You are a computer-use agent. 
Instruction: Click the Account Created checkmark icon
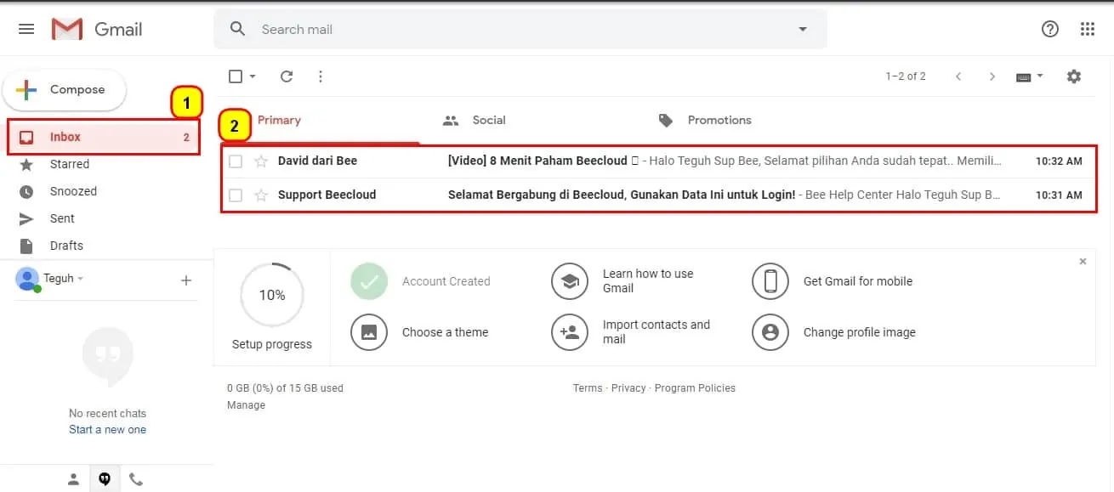pos(369,281)
